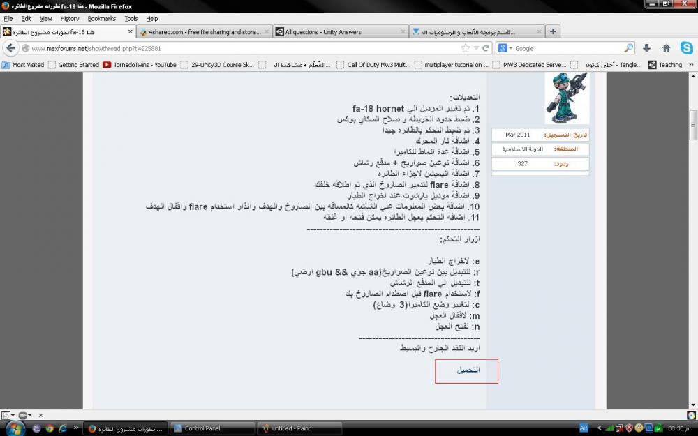Click the AR language indicator
698x436 pixels.
[584, 428]
